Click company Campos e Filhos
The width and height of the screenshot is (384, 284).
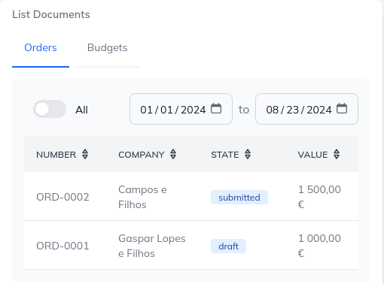pos(142,197)
